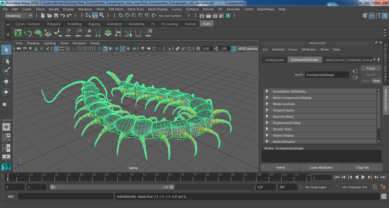Choose the Move tool in toolbox
389x208 pixels.
[x=6, y=81]
